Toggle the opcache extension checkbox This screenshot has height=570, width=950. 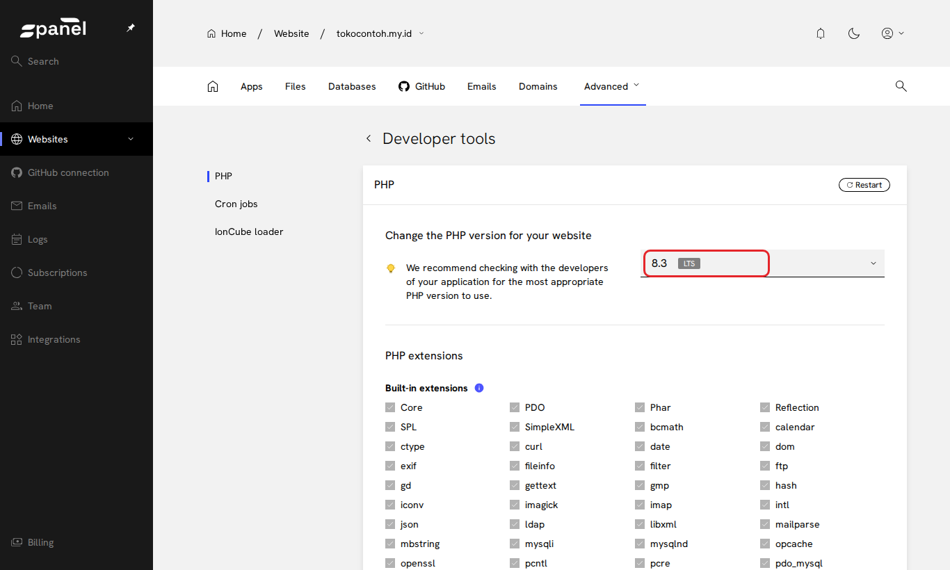765,544
